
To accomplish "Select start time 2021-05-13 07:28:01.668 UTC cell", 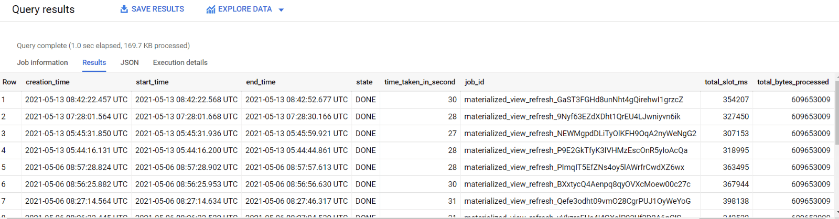I will (187, 116).
